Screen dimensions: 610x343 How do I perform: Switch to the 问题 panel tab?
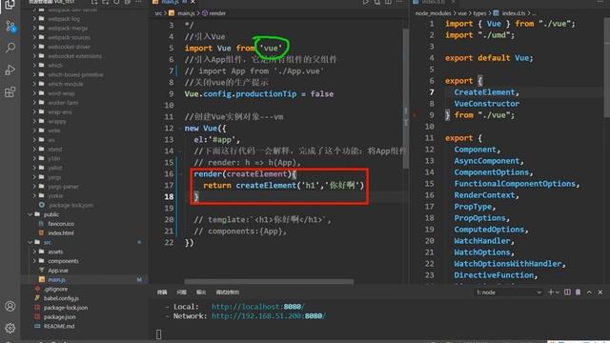click(182, 293)
